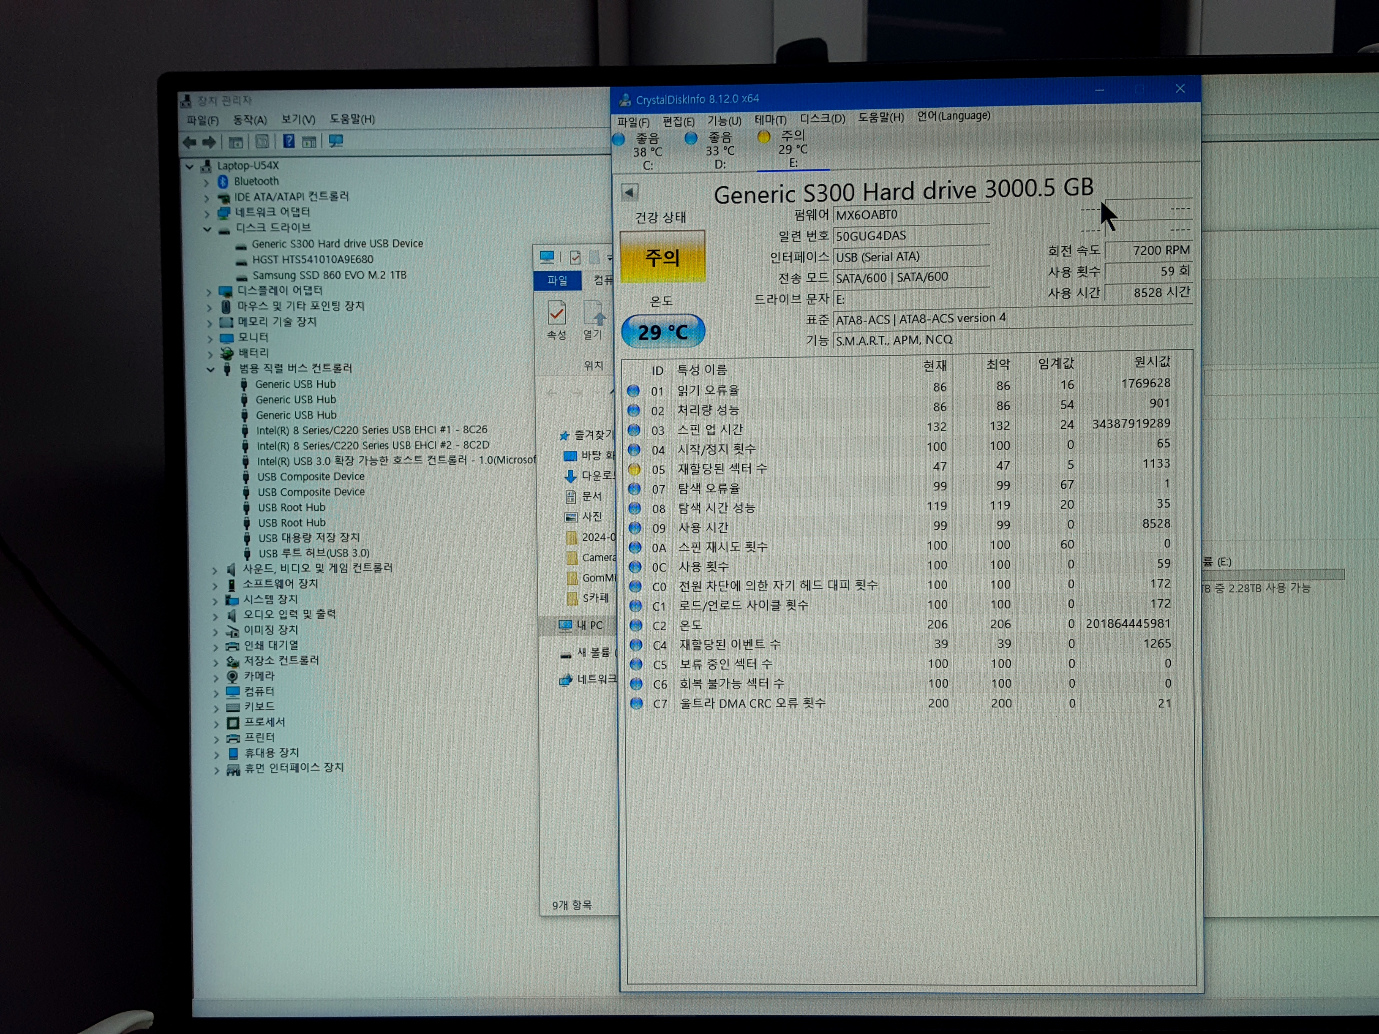
Task: Open CrystalDiskInfo 테마(T) menu
Action: 771,119
